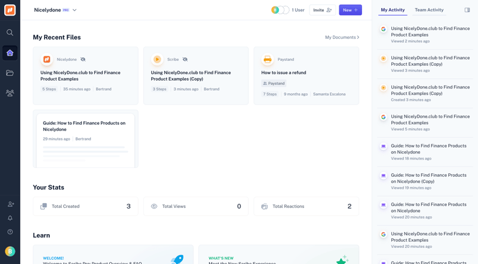The height and width of the screenshot is (264, 478).
Task: Click the play icon on the activity created 3 minutes ago
Action: pos(384,87)
